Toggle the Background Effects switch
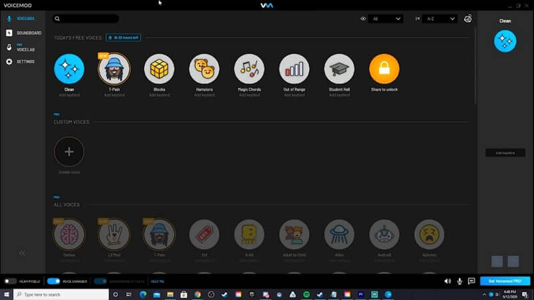This screenshot has height=300, width=534. click(x=100, y=281)
